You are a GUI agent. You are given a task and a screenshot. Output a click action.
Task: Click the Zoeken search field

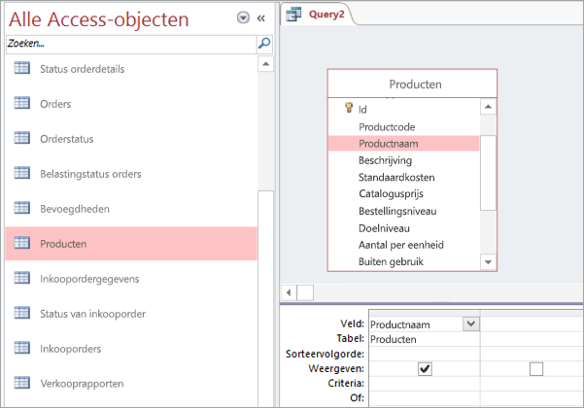131,44
